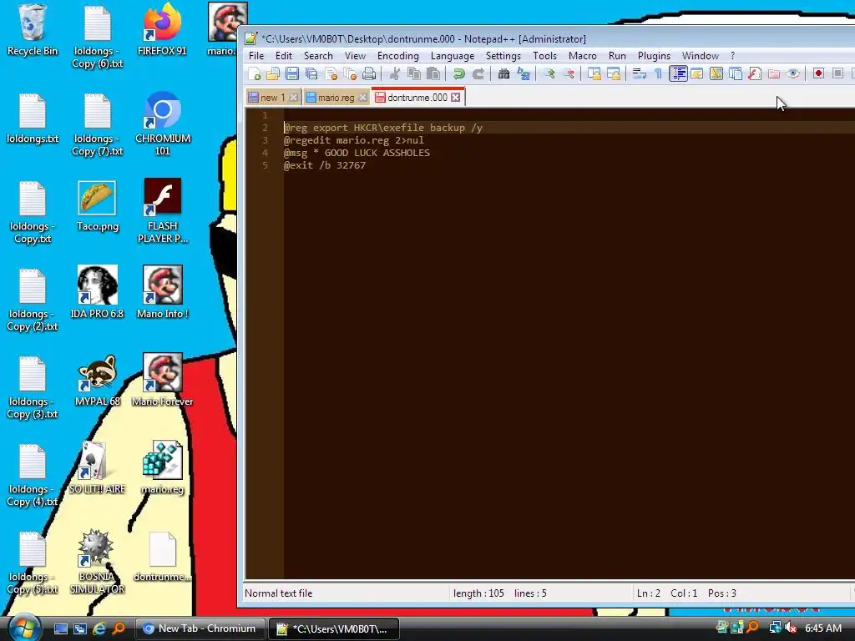Toggle Word wrap toolbar button
The width and height of the screenshot is (855, 641).
click(x=639, y=73)
